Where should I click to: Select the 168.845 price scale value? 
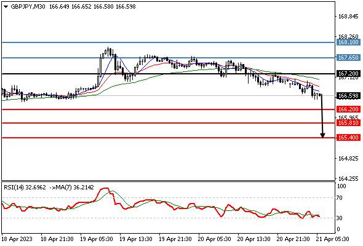[x=348, y=17]
